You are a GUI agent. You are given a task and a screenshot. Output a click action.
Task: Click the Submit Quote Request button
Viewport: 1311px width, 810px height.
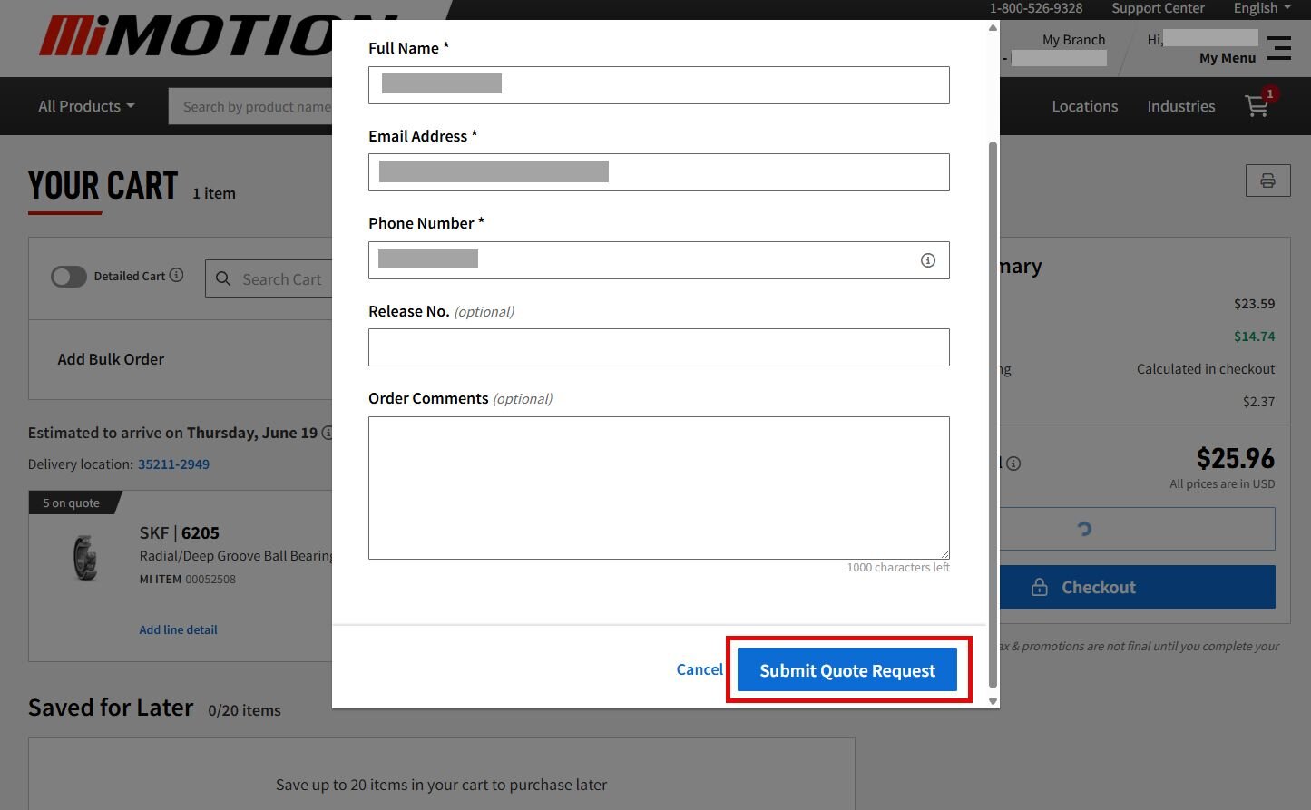[846, 670]
